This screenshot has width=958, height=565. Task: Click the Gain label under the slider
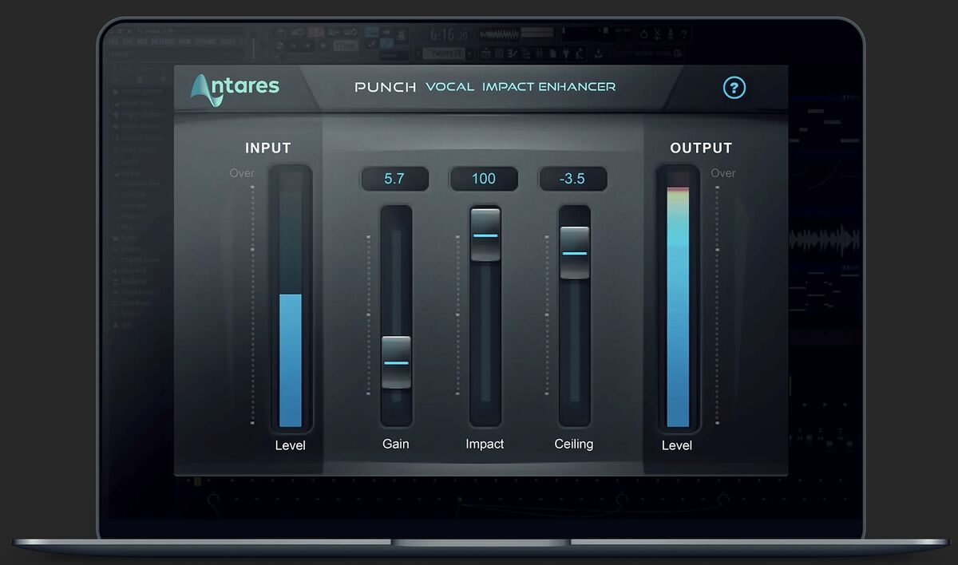395,444
